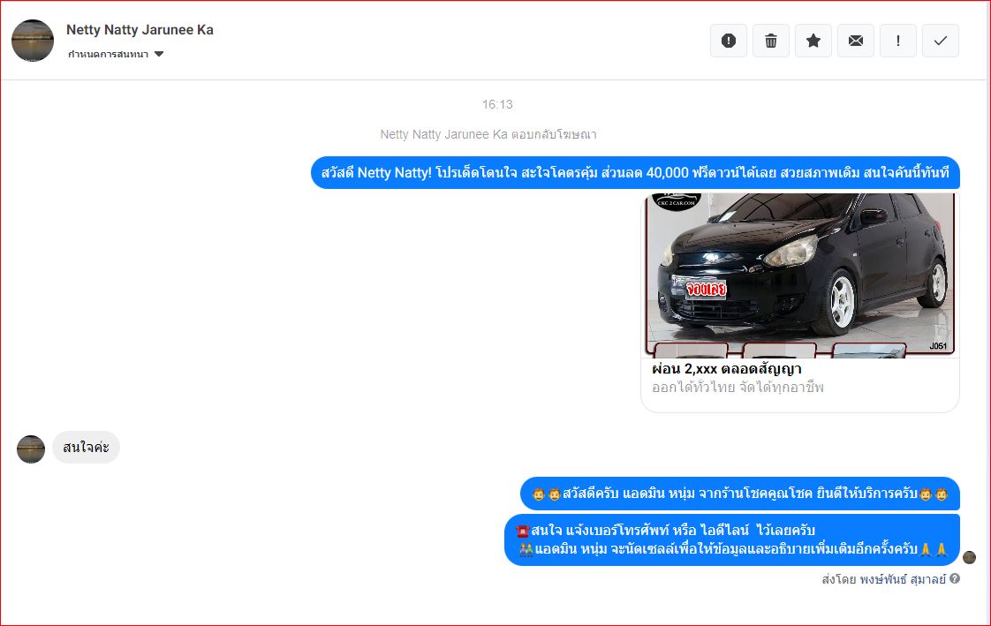Image resolution: width=991 pixels, height=626 pixels.
Task: Open the black car ad image
Action: tap(800, 274)
